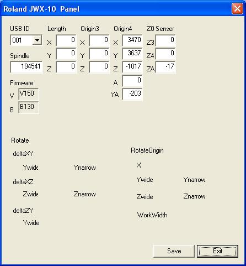Image resolution: width=246 pixels, height=266 pixels.
Task: Click the Z4 sensor input field
Action: tap(165, 54)
